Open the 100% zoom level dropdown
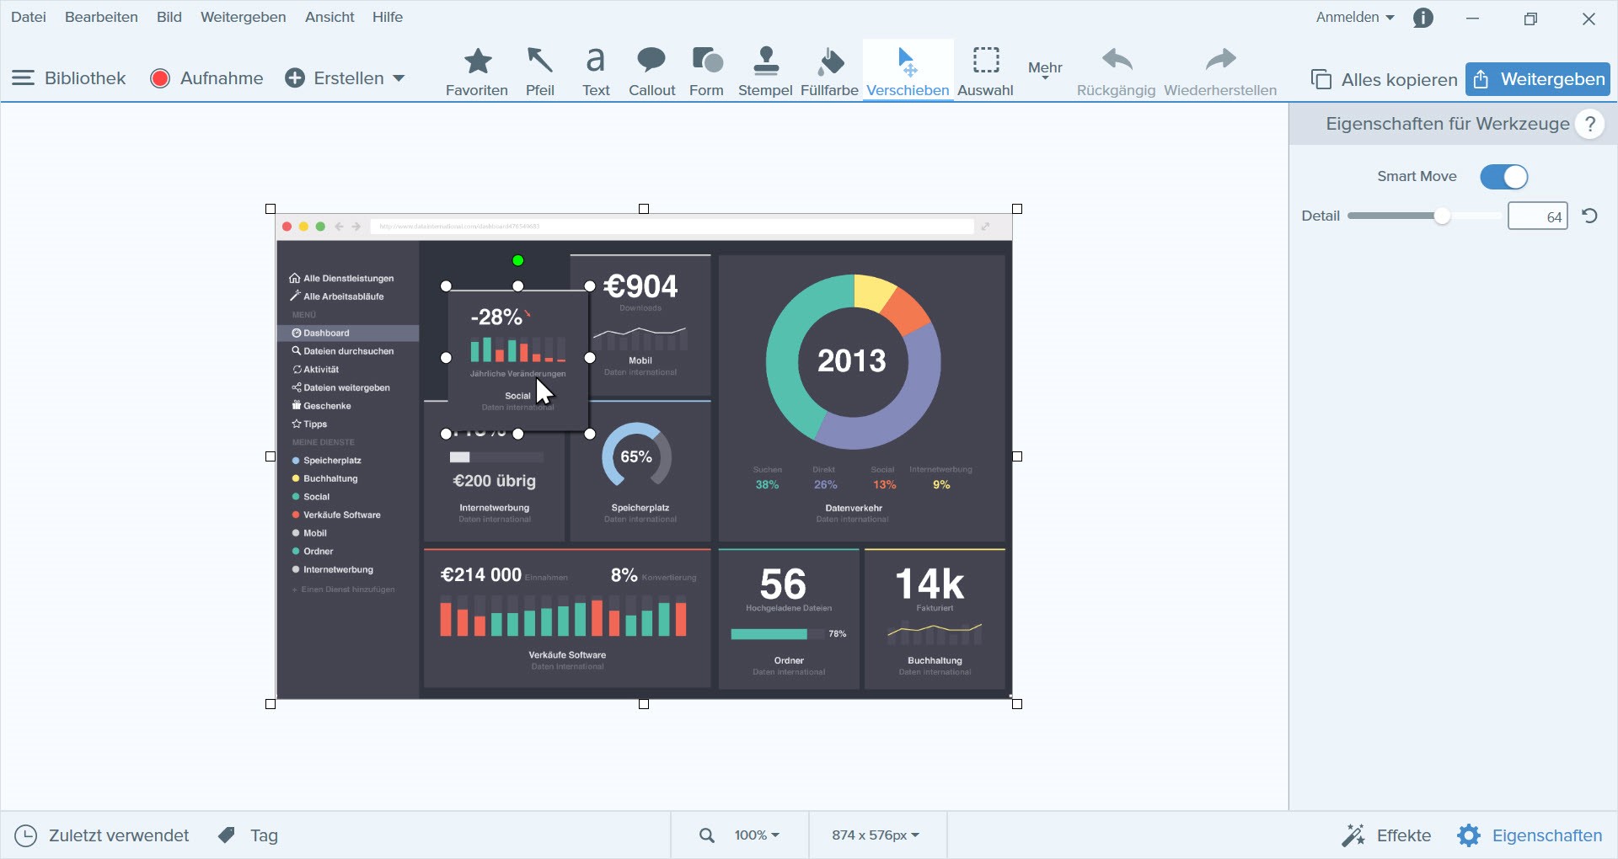 (756, 835)
